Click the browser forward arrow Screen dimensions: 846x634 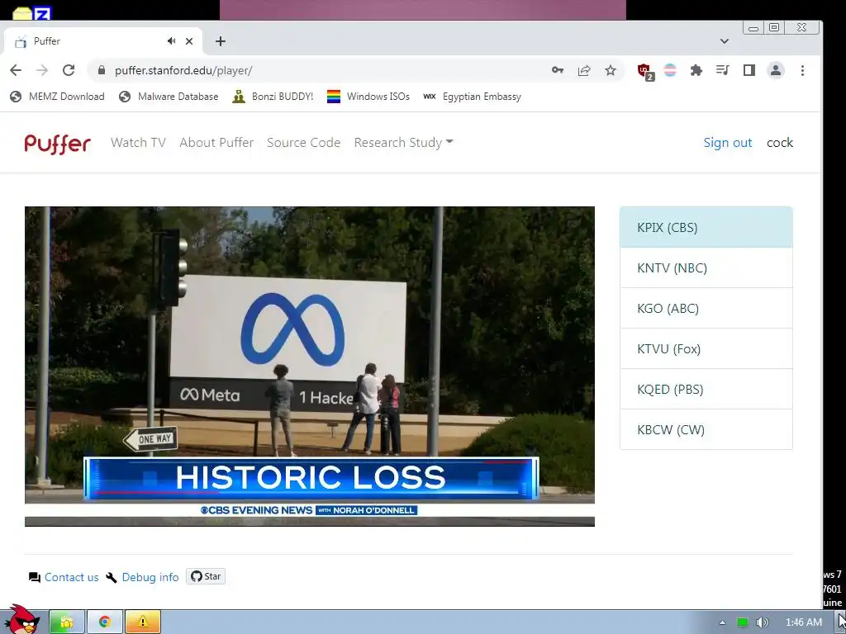coord(42,70)
